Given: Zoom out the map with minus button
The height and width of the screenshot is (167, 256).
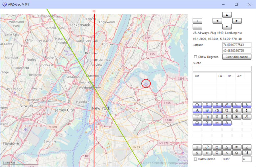Looking at the screenshot, I should coord(197,27).
